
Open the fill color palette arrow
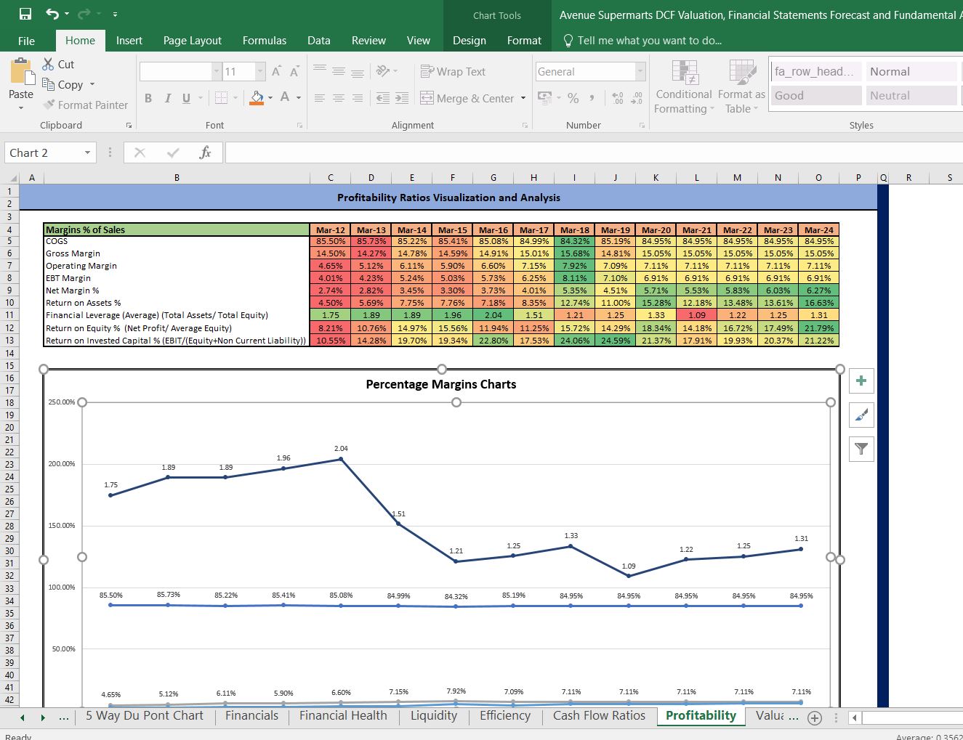click(270, 98)
